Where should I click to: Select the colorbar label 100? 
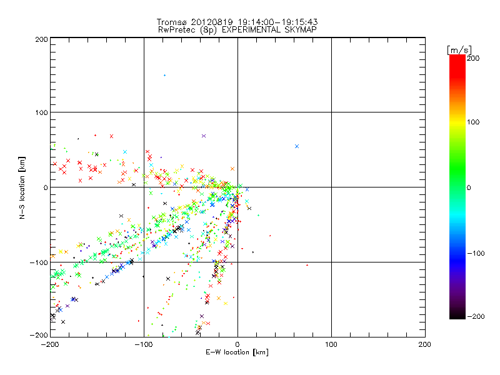pyautogui.click(x=473, y=122)
